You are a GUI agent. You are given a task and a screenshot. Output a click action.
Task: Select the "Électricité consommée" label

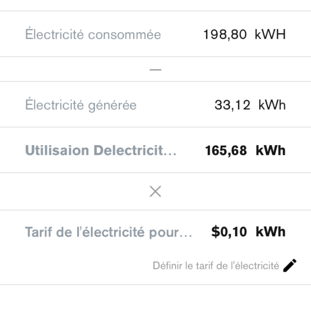[93, 35]
